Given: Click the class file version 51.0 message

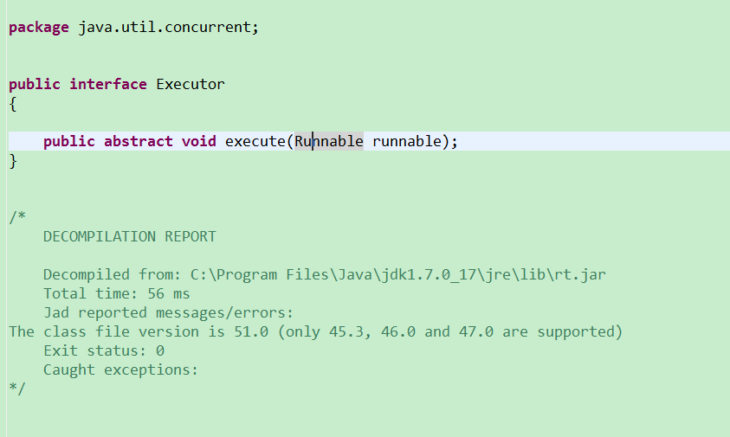Looking at the screenshot, I should (316, 331).
